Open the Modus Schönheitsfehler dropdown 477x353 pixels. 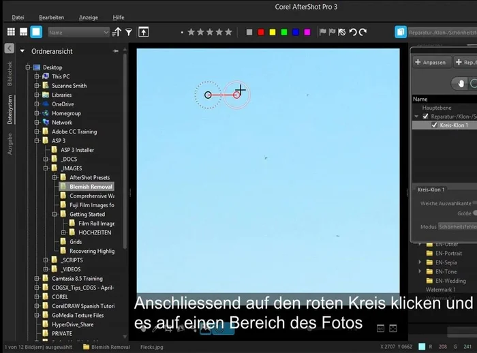457,227
